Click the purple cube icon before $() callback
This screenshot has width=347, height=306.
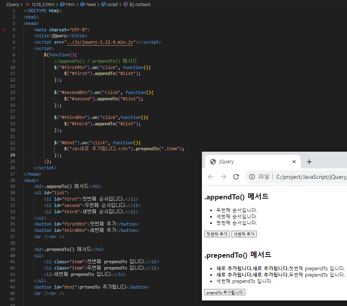126,4
